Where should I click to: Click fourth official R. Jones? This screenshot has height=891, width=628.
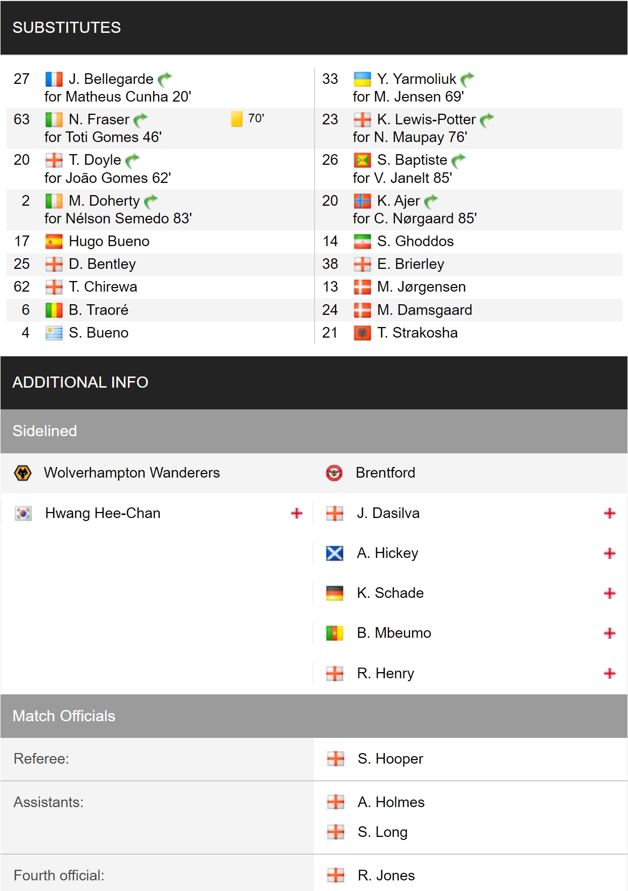coord(386,875)
